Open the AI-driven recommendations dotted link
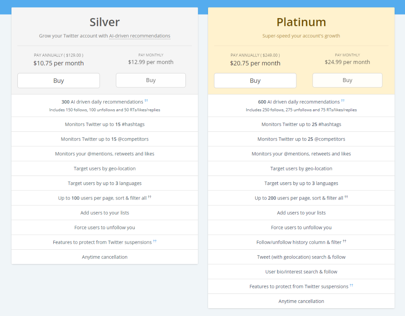Screen dimensions: 405x316 (140, 36)
